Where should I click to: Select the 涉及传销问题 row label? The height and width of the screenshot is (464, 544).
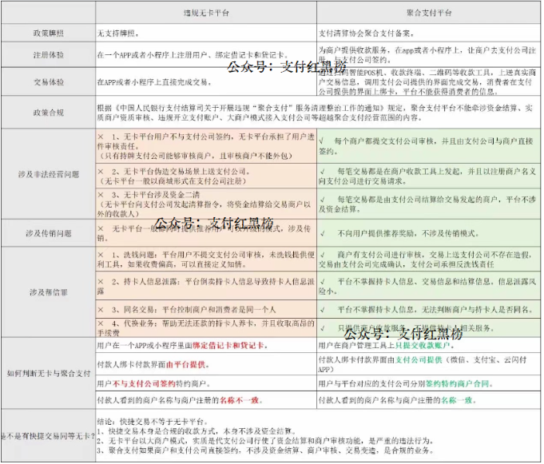click(x=47, y=232)
